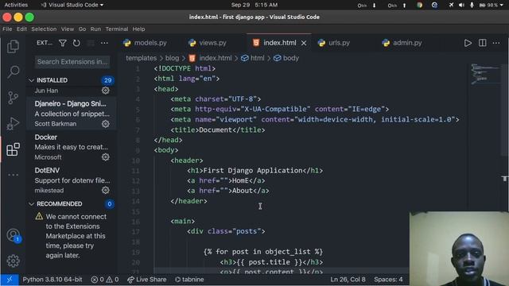
Task: Refresh the extensions list
Action: pos(76,43)
